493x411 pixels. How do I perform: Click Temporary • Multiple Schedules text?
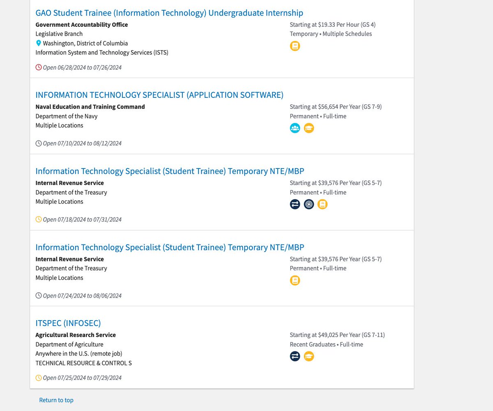pyautogui.click(x=331, y=34)
